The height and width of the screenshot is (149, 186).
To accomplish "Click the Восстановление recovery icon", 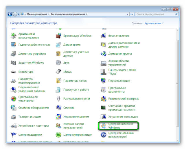I will coord(104,36).
